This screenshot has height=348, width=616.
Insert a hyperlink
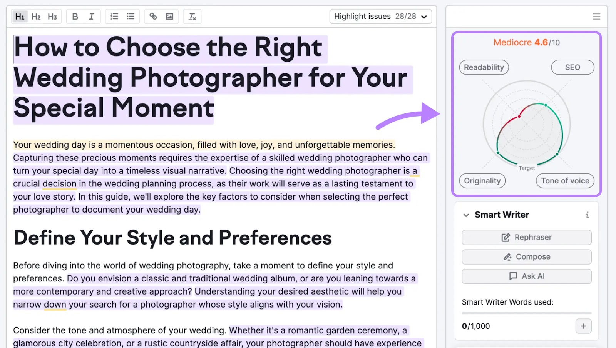click(x=153, y=17)
